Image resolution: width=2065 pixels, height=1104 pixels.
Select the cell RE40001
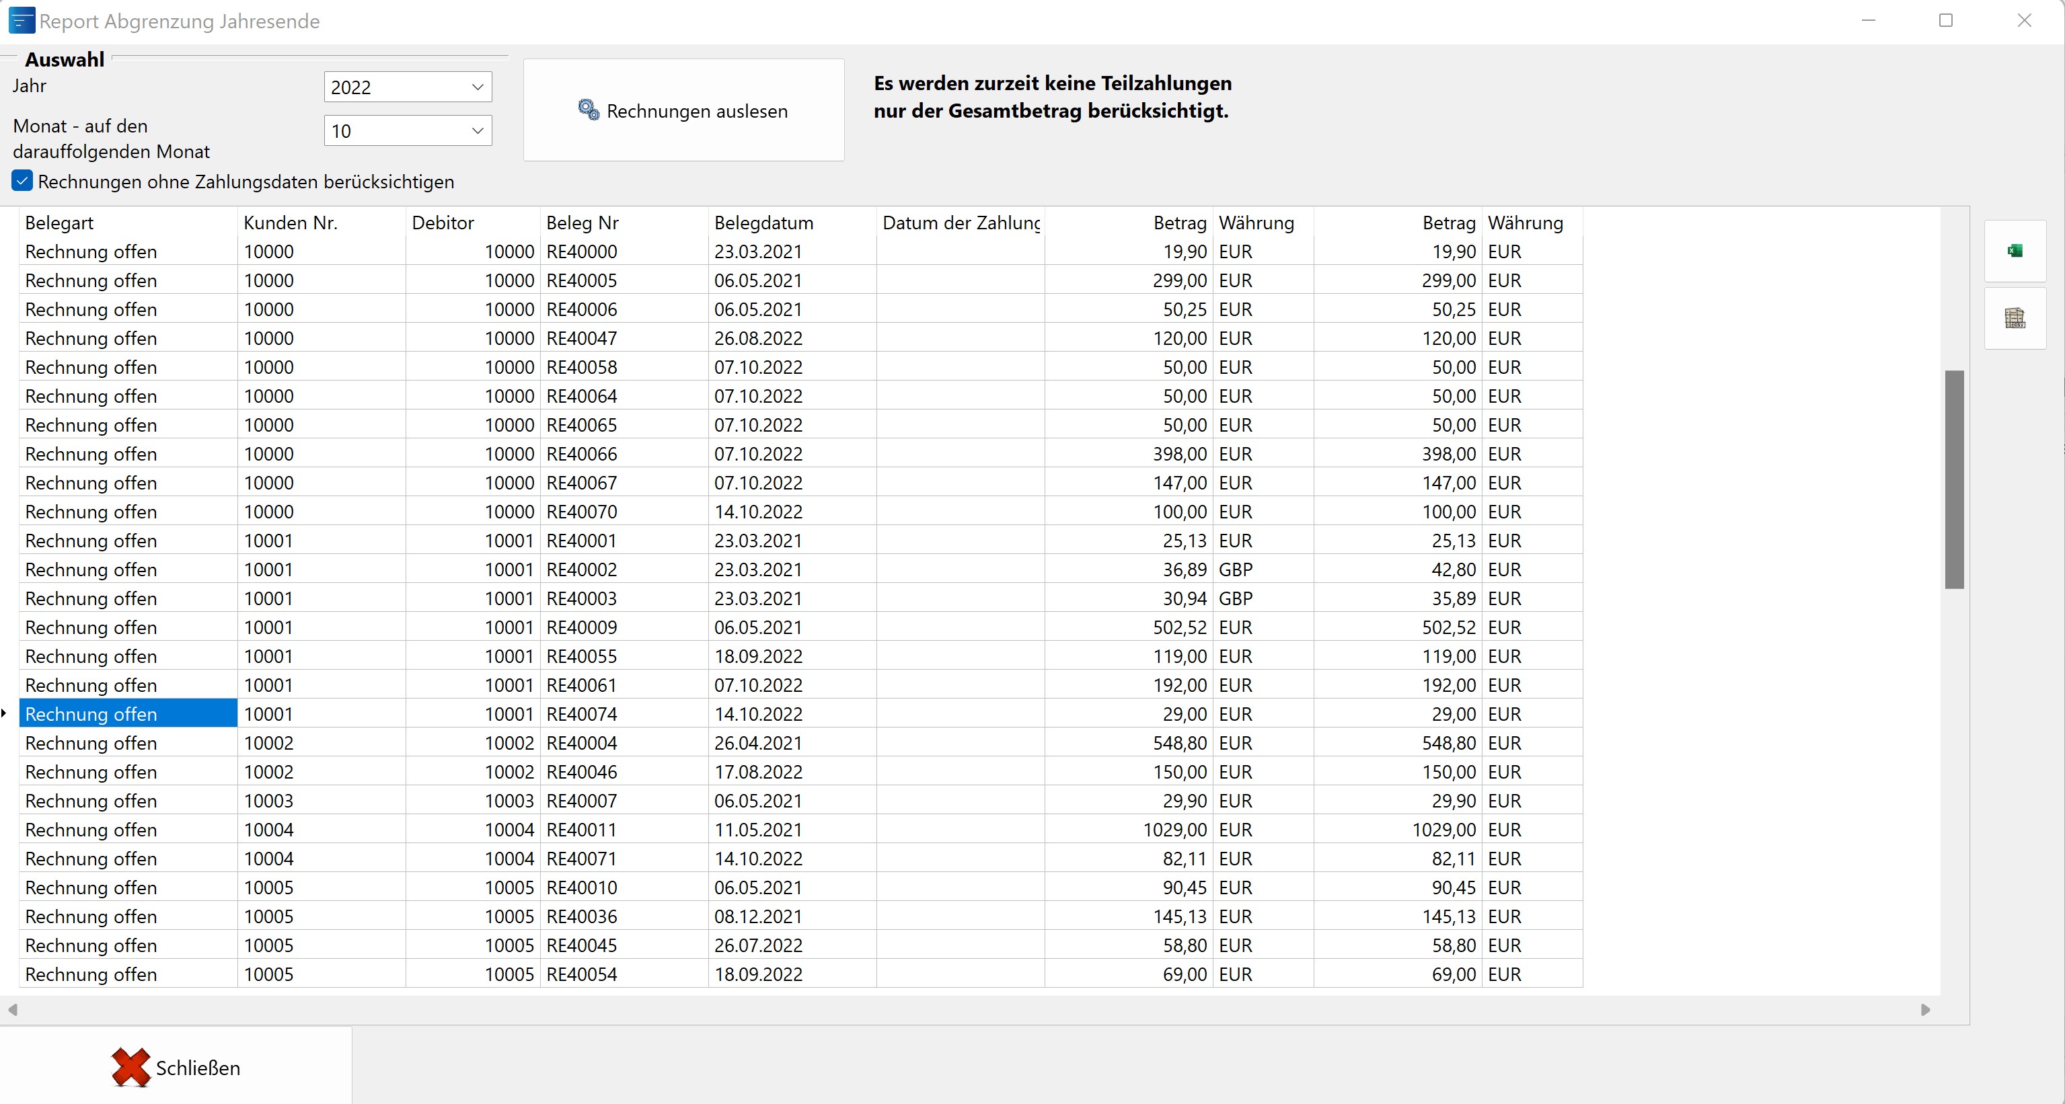(624, 541)
